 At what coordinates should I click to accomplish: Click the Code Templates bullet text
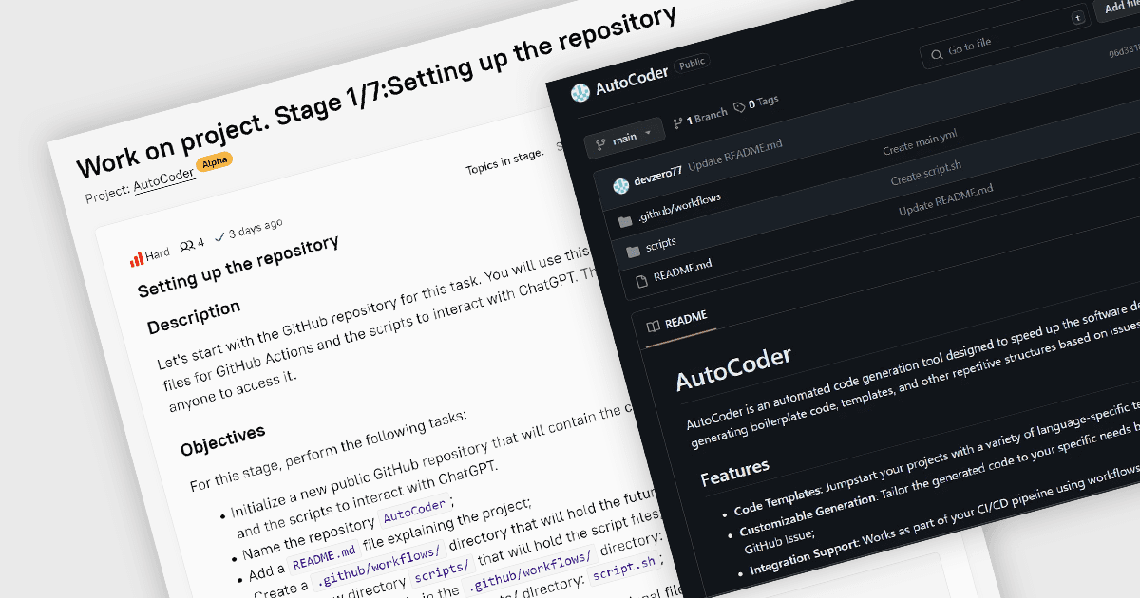777,502
